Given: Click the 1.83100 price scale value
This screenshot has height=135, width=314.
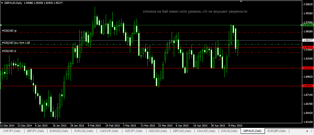Looking at the screenshot, I should coord(309,122).
